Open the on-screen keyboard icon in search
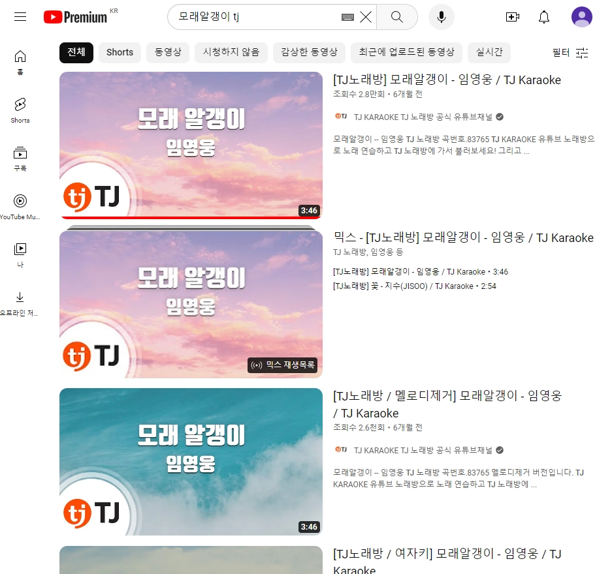The image size is (612, 574). point(348,17)
